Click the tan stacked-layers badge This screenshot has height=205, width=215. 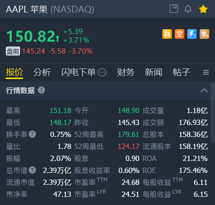204,34
